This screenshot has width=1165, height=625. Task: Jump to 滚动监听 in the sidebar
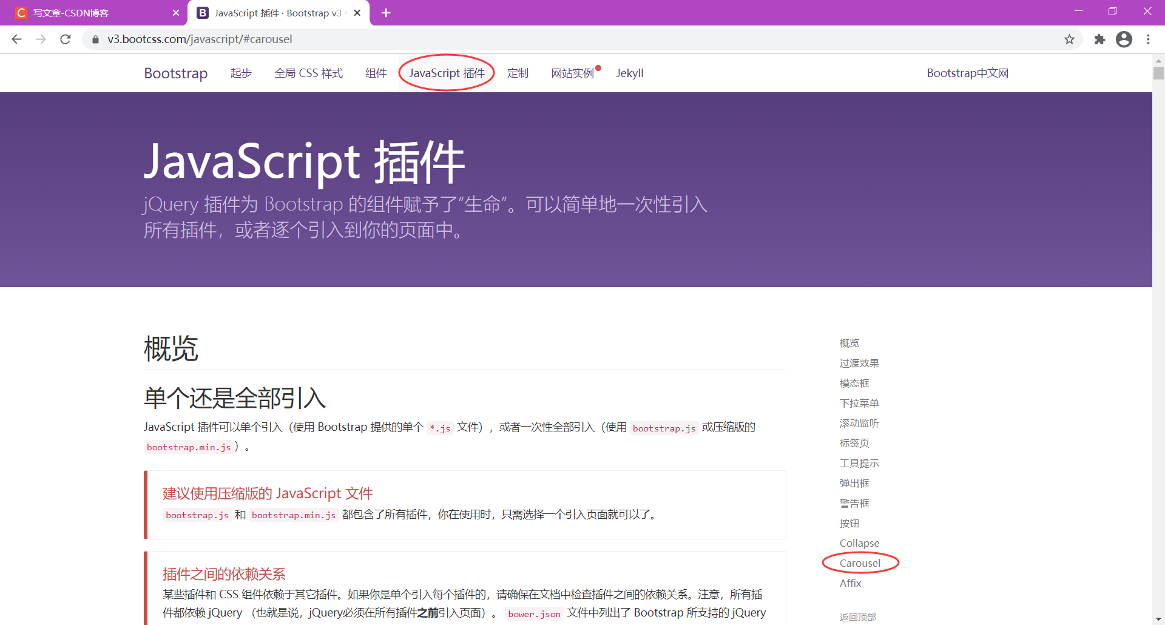[x=859, y=424]
